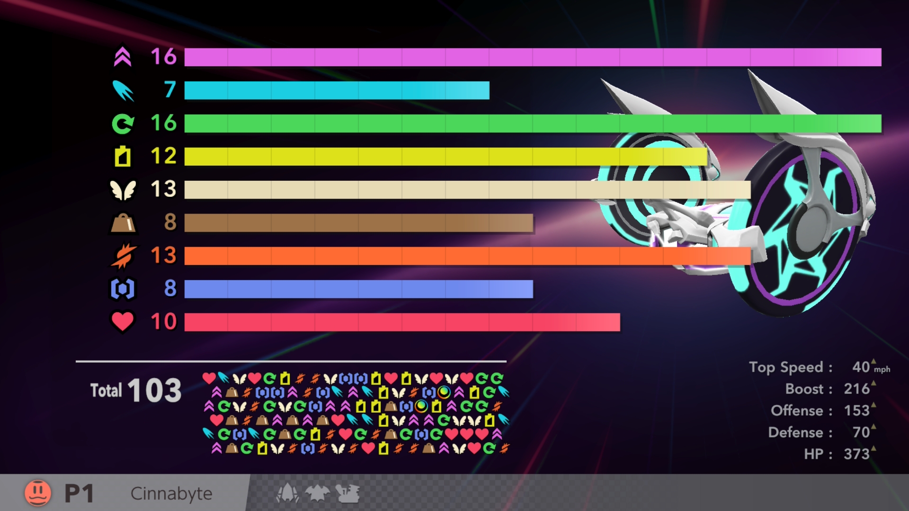Click the blue hexagon-bracket icon beside the second 8 bar
Image resolution: width=909 pixels, height=511 pixels.
pyautogui.click(x=123, y=289)
